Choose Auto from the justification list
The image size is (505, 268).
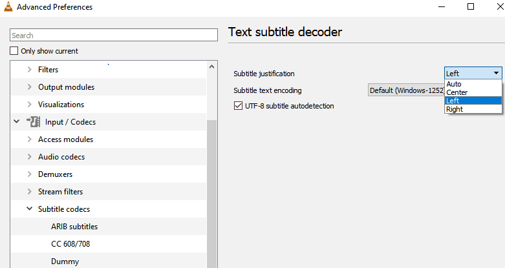(x=473, y=84)
